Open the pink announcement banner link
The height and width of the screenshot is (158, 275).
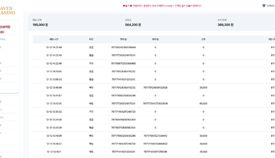tap(162, 6)
